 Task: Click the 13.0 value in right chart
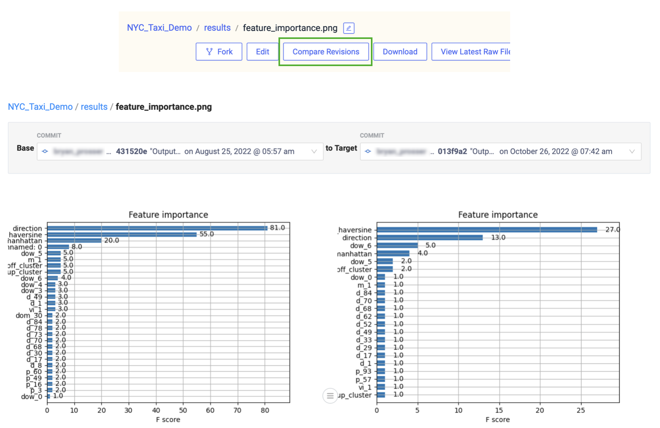(498, 237)
